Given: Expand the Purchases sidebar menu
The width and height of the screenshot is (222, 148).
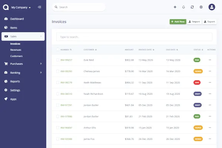Looking at the screenshot, I should pos(23,64).
